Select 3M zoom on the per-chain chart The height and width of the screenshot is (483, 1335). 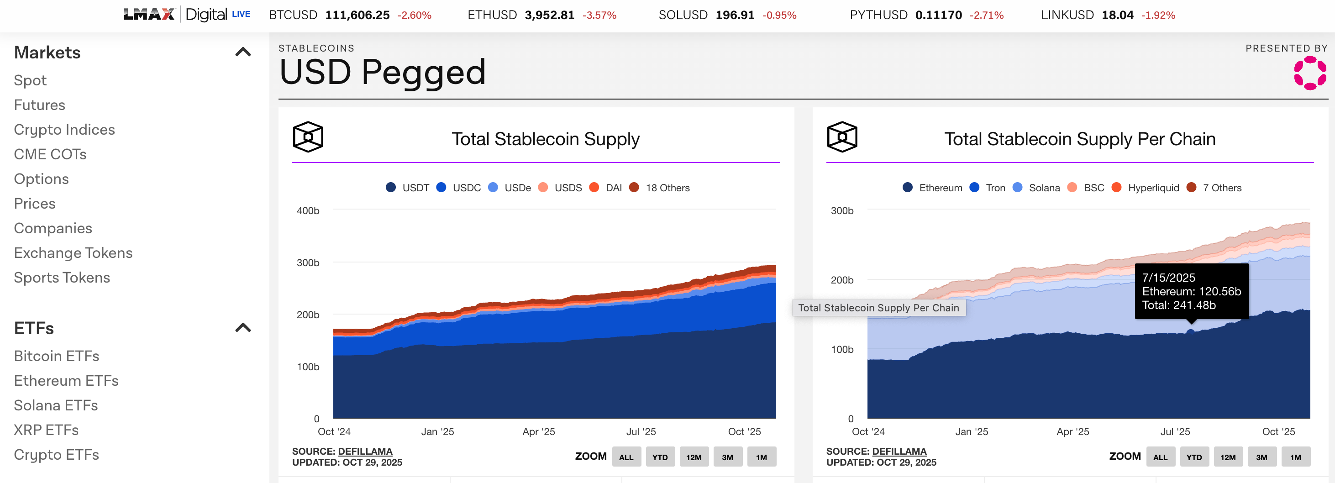(x=1262, y=457)
